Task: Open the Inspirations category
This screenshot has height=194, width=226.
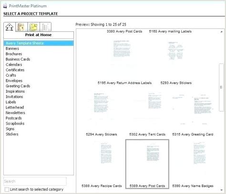Action: 15,91
